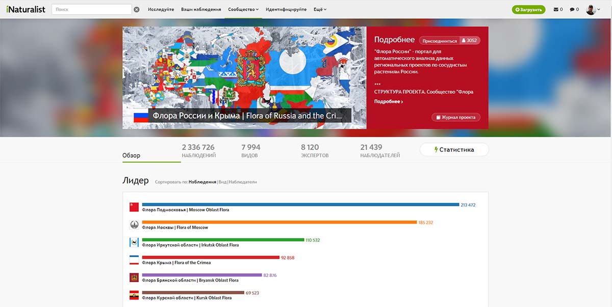Screen dimensions: 612x307
Task: Click the Crimea flag icon
Action: coord(134,260)
